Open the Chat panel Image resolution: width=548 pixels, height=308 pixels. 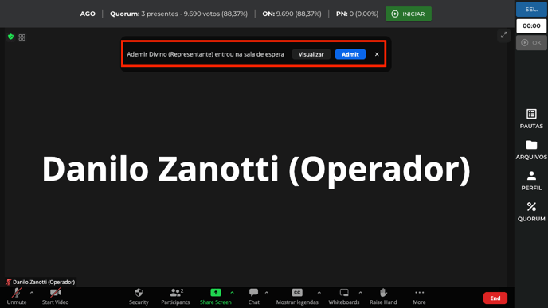[254, 297]
